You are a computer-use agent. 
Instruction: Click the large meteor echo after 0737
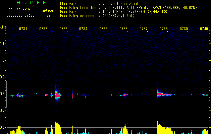point(165,94)
